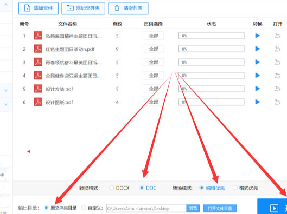
Task: Select 自定义 output directory option
Action: [84, 208]
